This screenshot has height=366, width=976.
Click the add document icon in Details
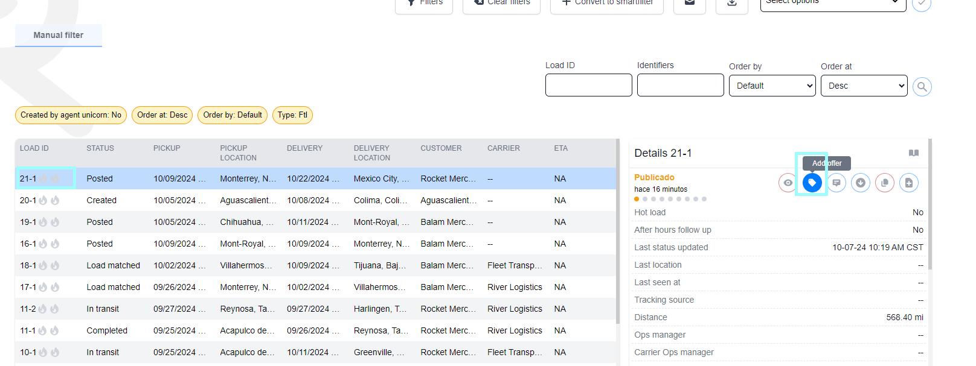(908, 183)
